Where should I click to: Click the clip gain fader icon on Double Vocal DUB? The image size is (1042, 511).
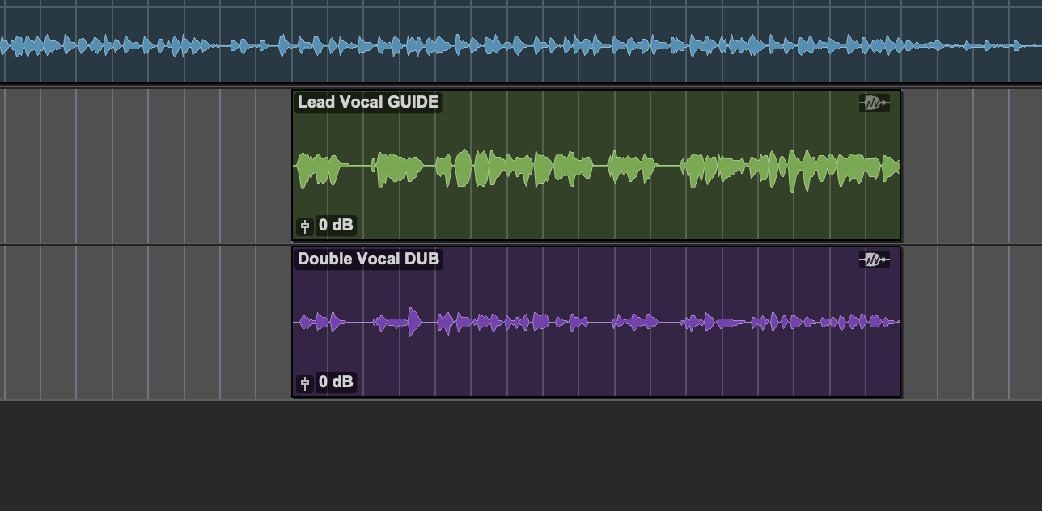304,382
